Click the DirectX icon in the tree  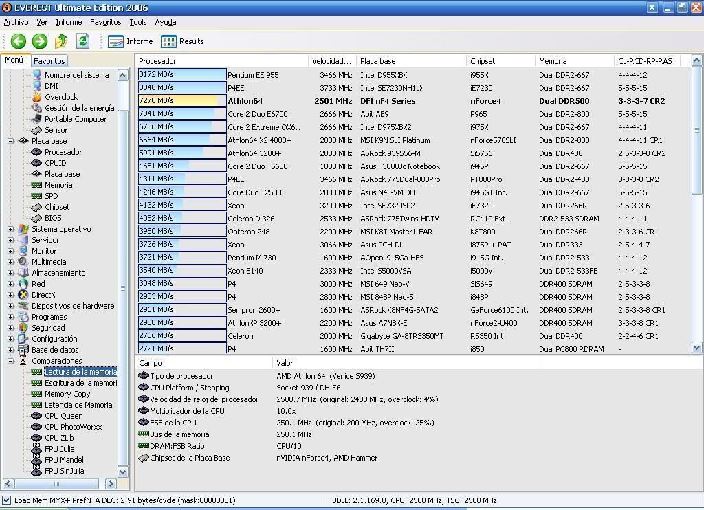[23, 295]
